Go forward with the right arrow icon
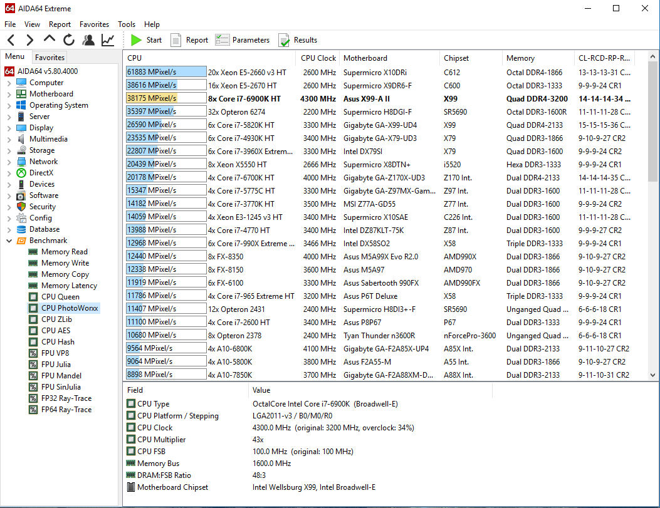 [x=29, y=40]
